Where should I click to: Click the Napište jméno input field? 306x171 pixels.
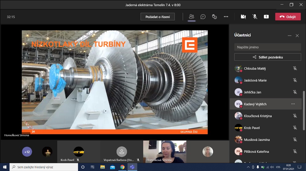(x=267, y=47)
